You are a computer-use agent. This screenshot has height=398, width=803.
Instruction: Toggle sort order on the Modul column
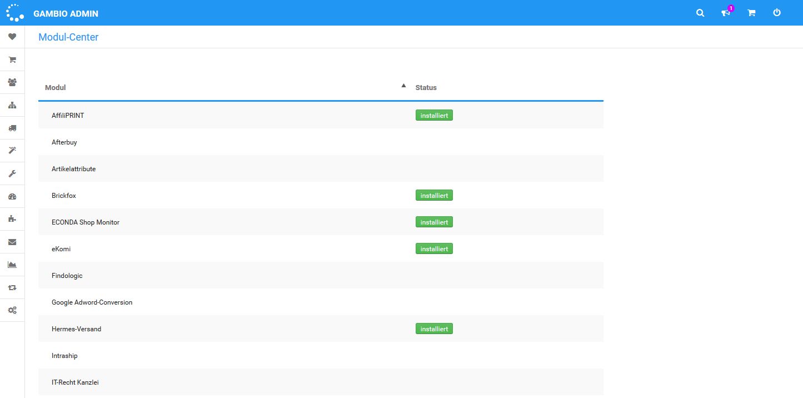point(55,87)
